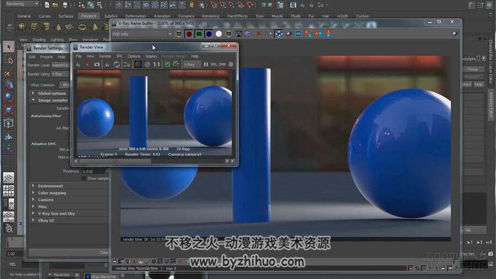Open V-Ray renderer dropdown in Render View
This screenshot has height=279, width=496.
click(x=192, y=65)
